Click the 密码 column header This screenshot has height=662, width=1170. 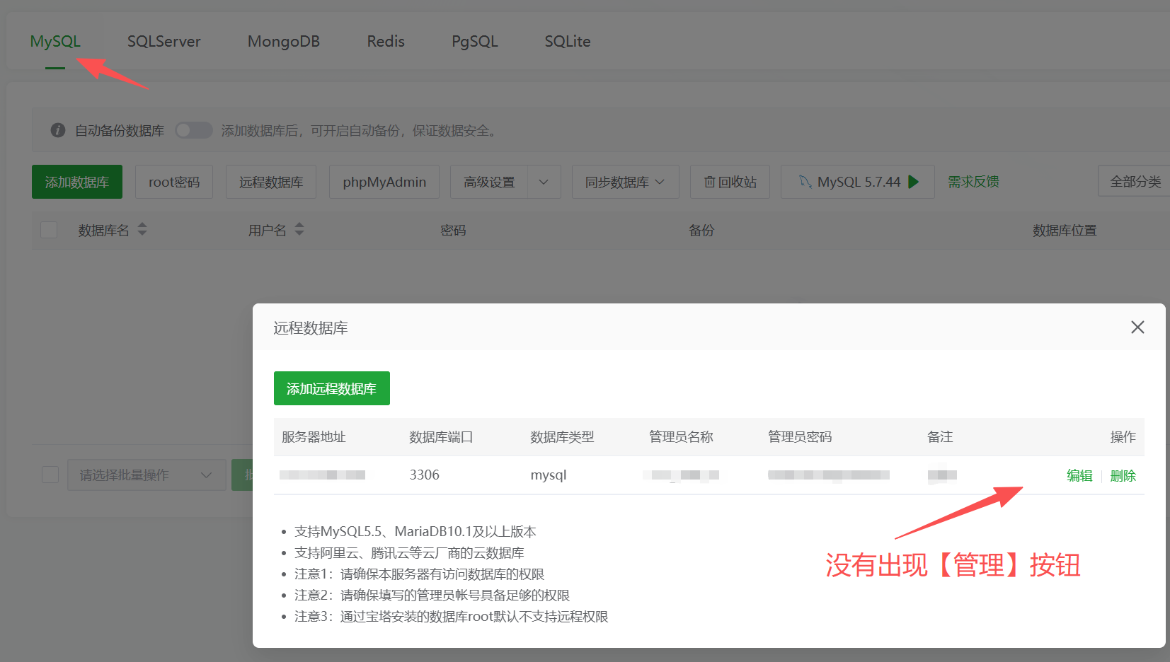click(x=453, y=230)
